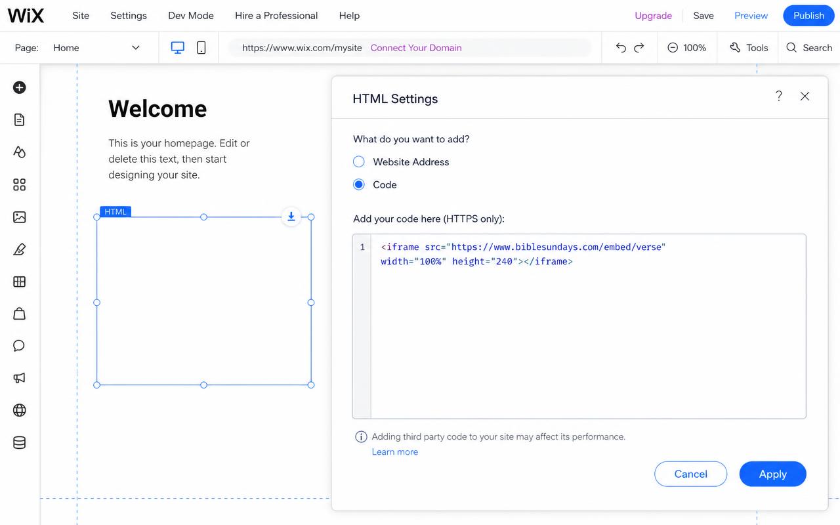The width and height of the screenshot is (840, 525).
Task: Open the pen-nib sidebar icon
Action: pos(20,249)
